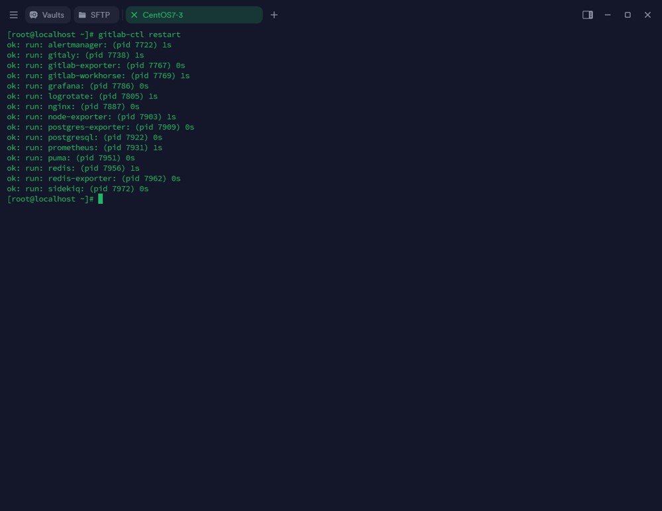Select the CentOS7-3 terminal tab
The height and width of the screenshot is (511, 662).
click(194, 15)
